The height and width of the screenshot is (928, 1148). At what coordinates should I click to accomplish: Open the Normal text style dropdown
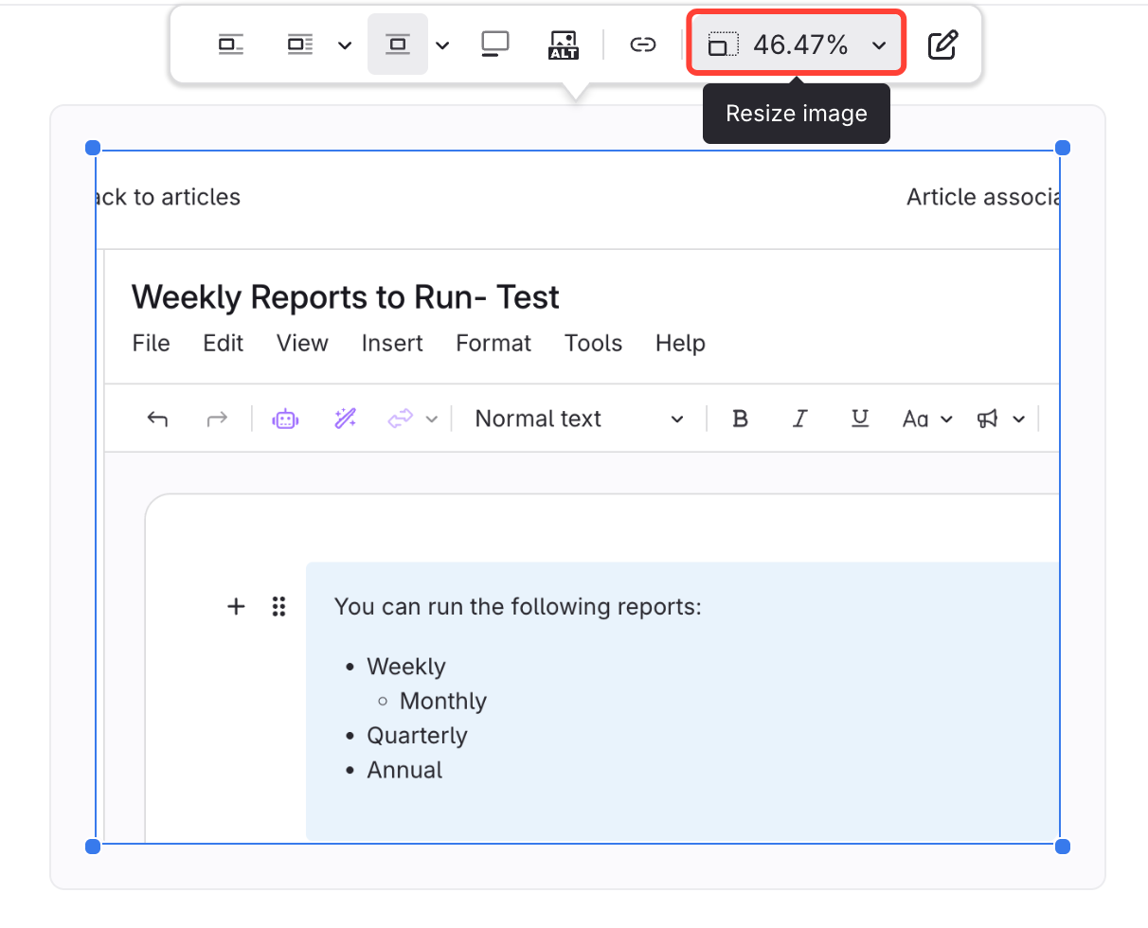(x=579, y=419)
